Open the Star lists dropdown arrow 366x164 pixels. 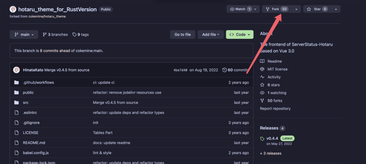pos(336,9)
